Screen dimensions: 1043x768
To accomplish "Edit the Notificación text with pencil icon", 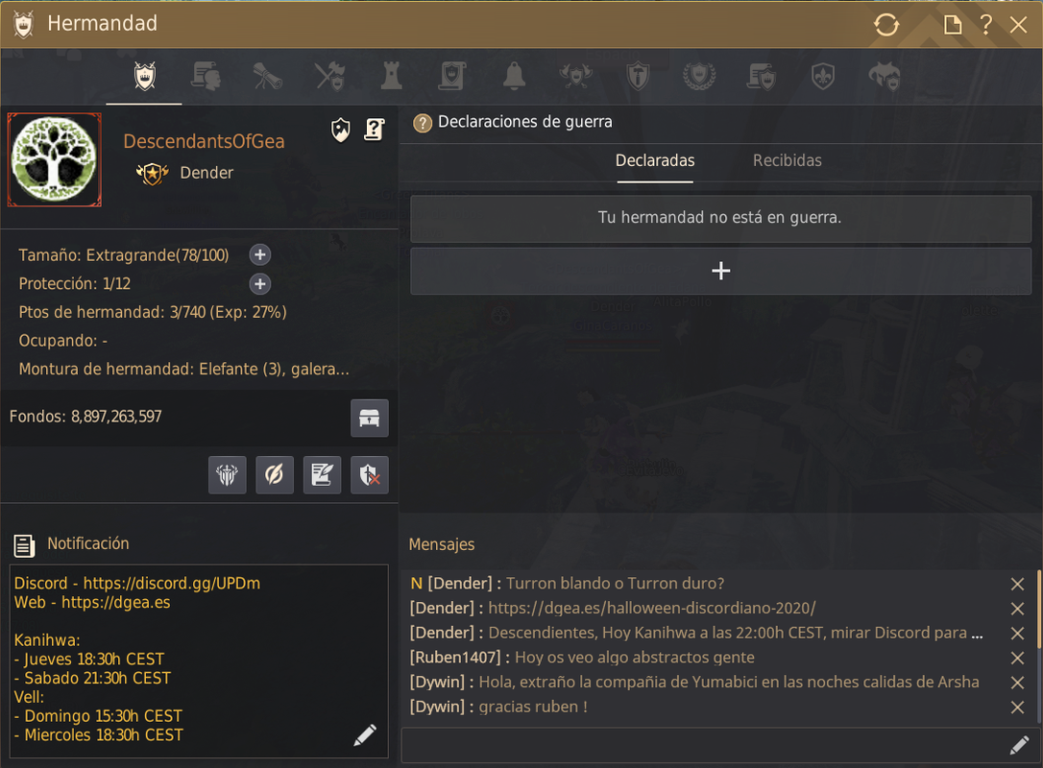I will pos(365,734).
